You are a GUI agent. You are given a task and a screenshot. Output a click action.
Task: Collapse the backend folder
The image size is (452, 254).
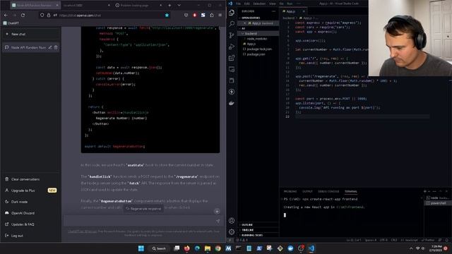[x=250, y=33]
